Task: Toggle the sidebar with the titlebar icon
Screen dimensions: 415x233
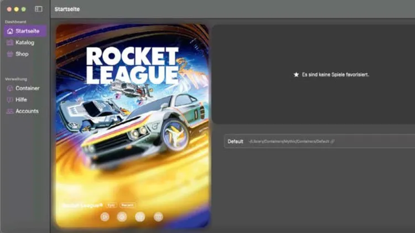Action: [x=39, y=9]
